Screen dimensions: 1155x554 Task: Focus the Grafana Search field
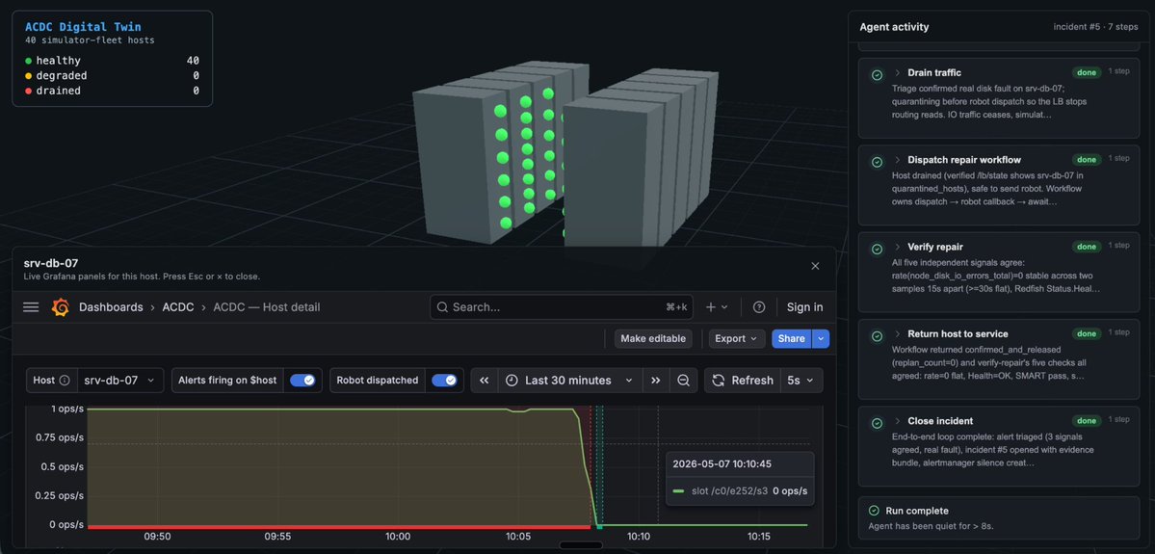[x=562, y=307]
